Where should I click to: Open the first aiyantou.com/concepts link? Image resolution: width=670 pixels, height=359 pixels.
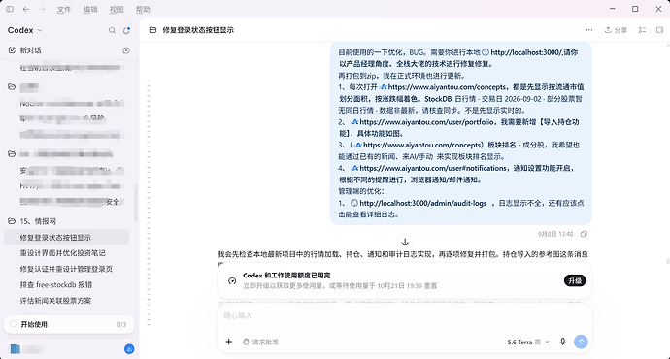click(447, 87)
